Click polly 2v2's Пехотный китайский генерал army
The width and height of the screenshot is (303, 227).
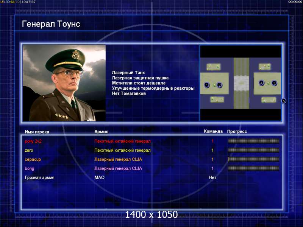[x=122, y=141]
